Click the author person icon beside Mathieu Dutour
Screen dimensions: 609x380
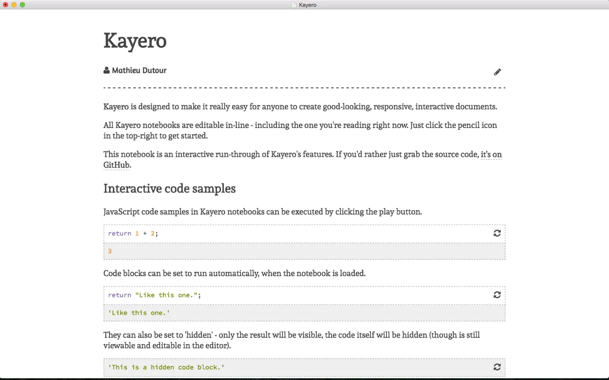[x=106, y=69]
